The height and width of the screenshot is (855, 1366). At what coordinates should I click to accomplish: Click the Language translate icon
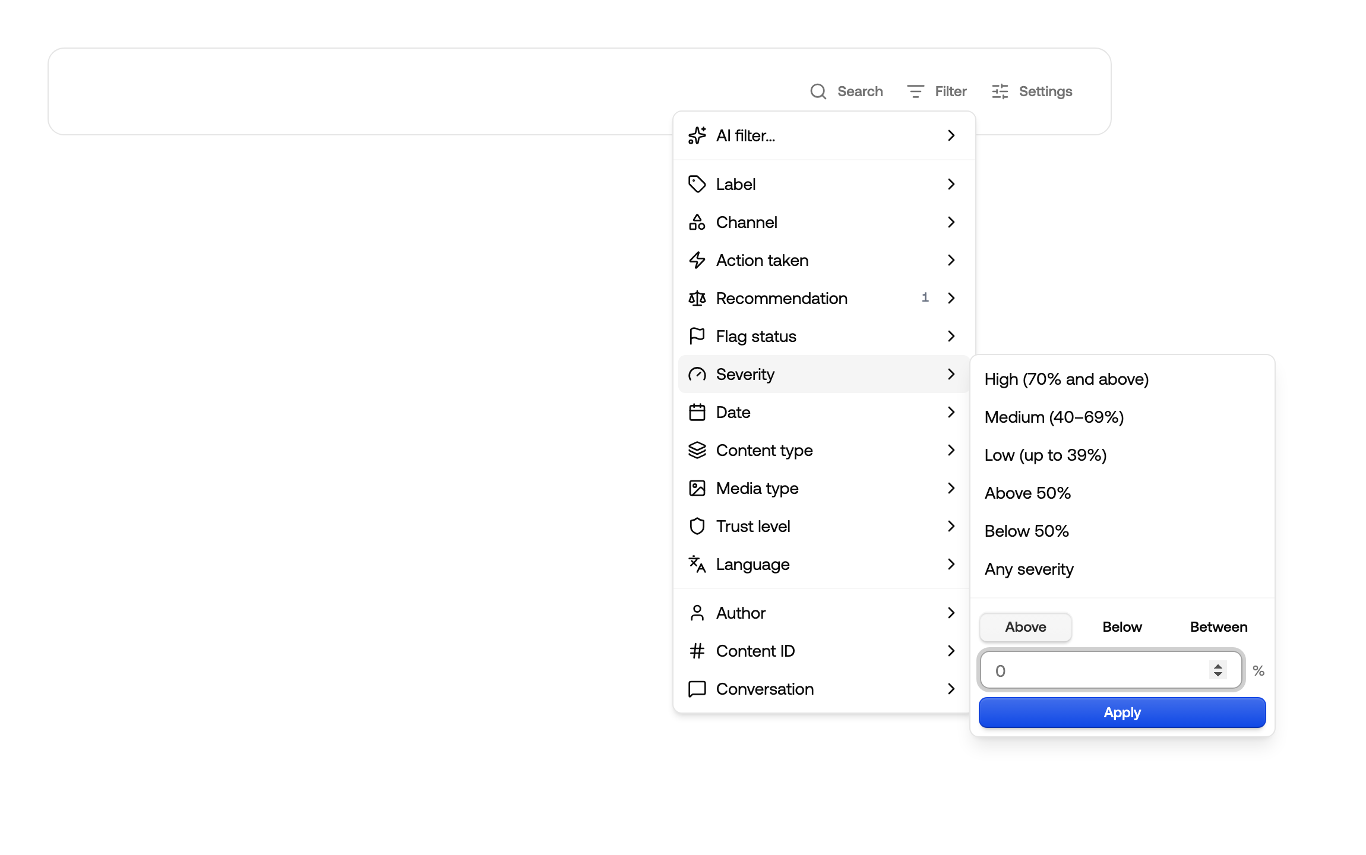pyautogui.click(x=697, y=564)
